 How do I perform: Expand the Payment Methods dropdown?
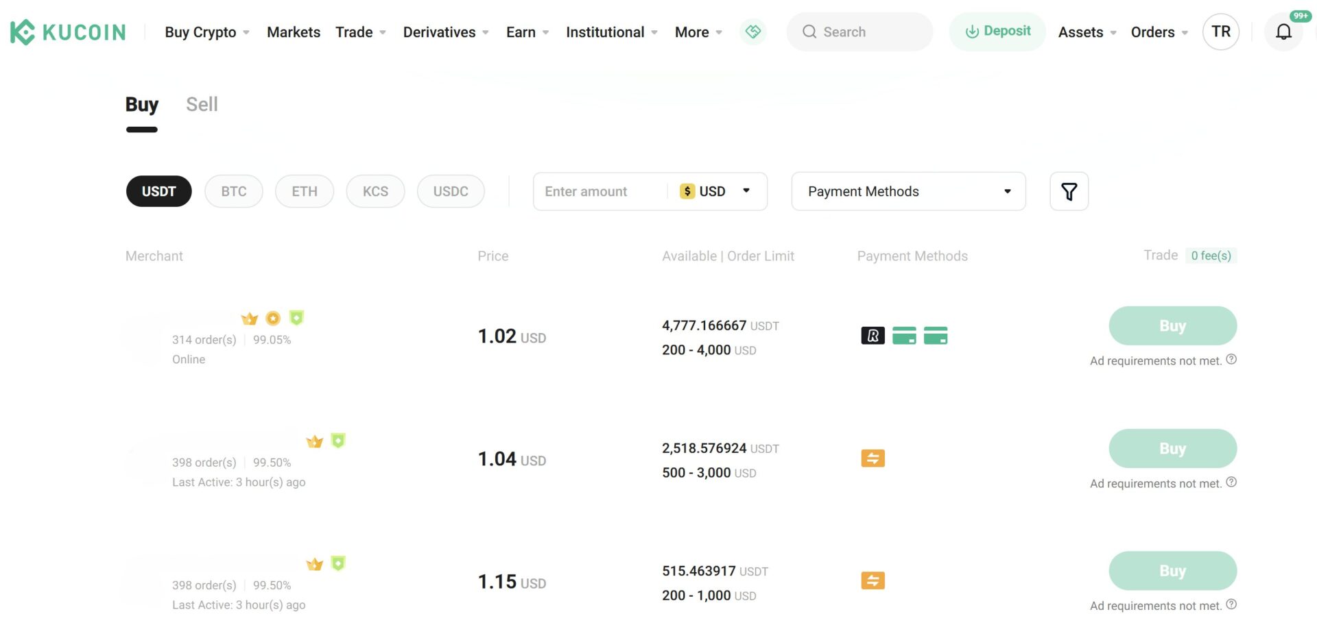click(x=907, y=191)
